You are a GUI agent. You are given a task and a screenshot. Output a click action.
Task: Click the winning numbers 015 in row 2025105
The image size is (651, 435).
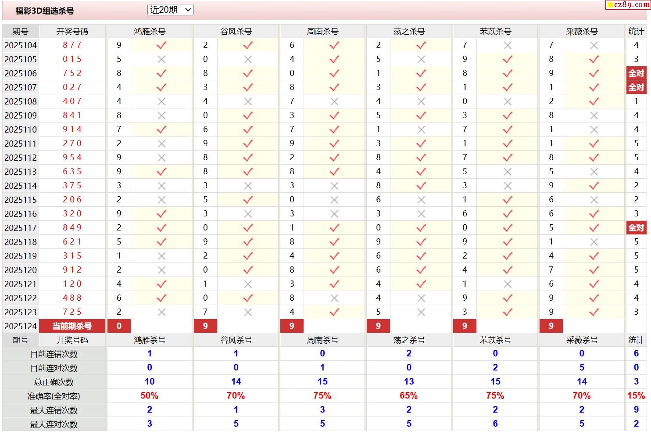(72, 59)
